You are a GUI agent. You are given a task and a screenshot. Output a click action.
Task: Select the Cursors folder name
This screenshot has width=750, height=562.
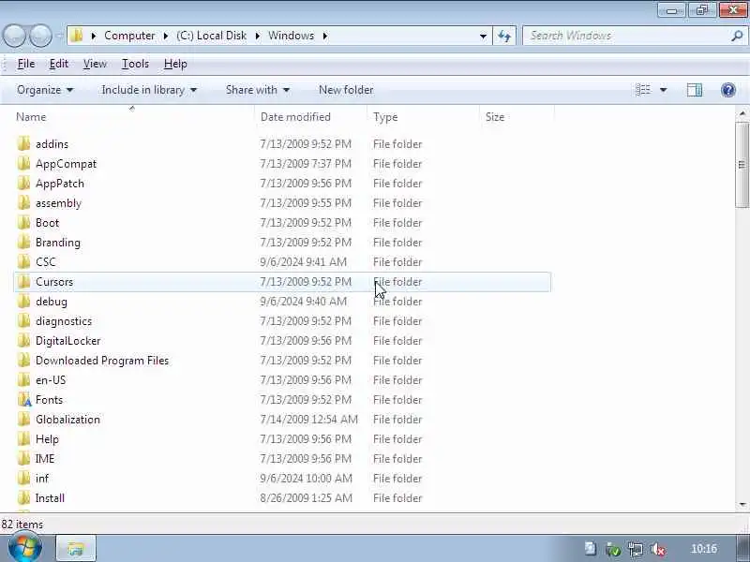click(x=54, y=282)
